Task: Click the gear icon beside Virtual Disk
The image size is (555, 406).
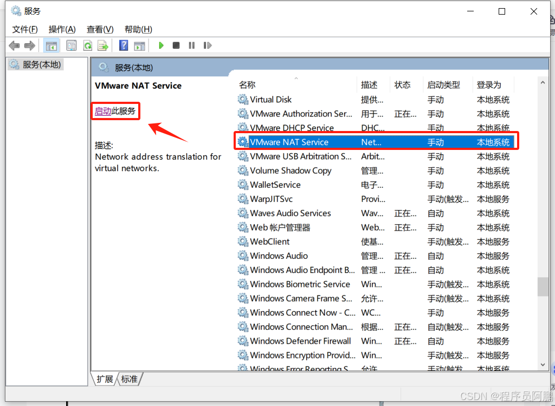Action: [x=243, y=100]
